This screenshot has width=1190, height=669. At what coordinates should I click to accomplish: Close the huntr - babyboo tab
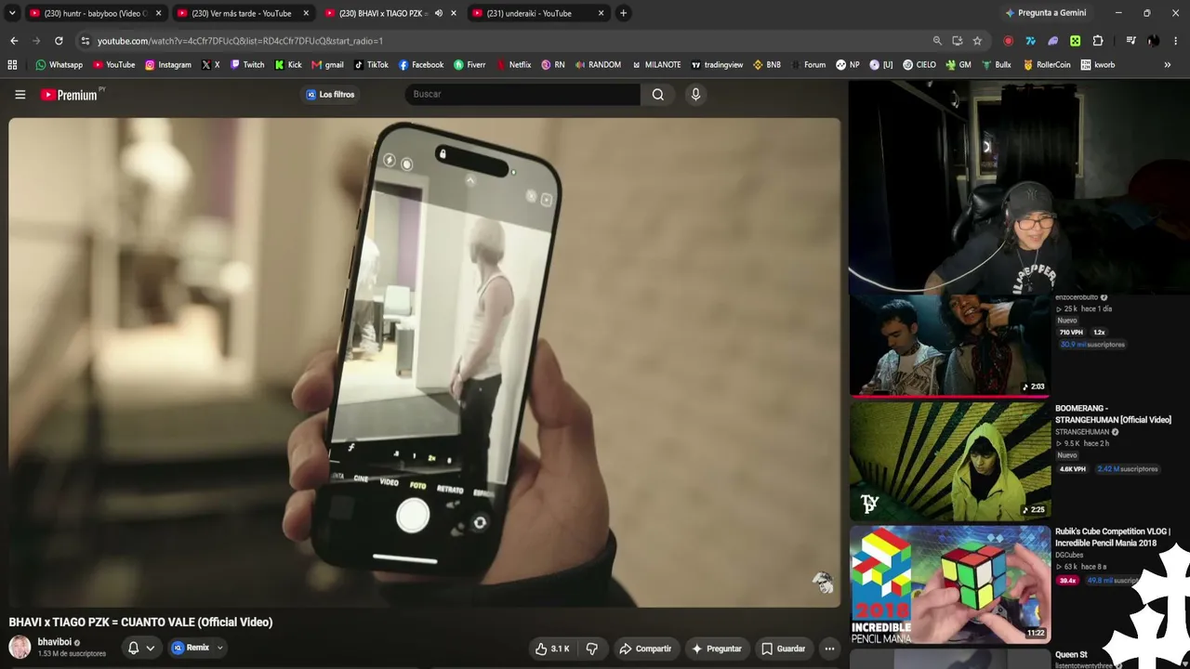[x=158, y=13]
